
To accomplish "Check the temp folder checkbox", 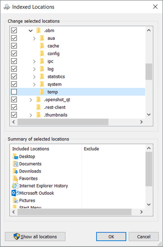I will (14, 92).
